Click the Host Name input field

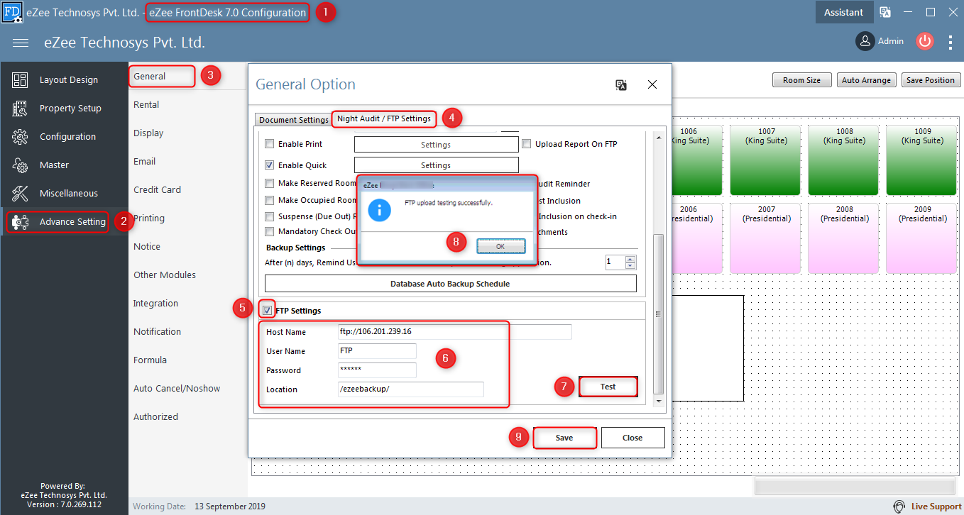point(454,332)
